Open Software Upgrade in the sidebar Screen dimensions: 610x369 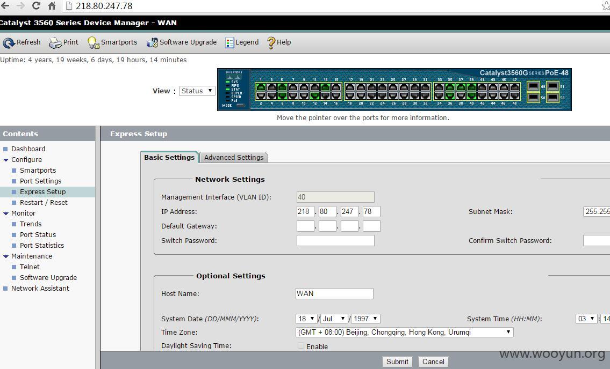click(x=48, y=278)
